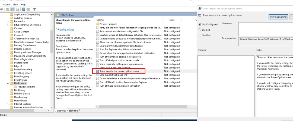Click folder icon next to Digital Locker node

point(11,63)
